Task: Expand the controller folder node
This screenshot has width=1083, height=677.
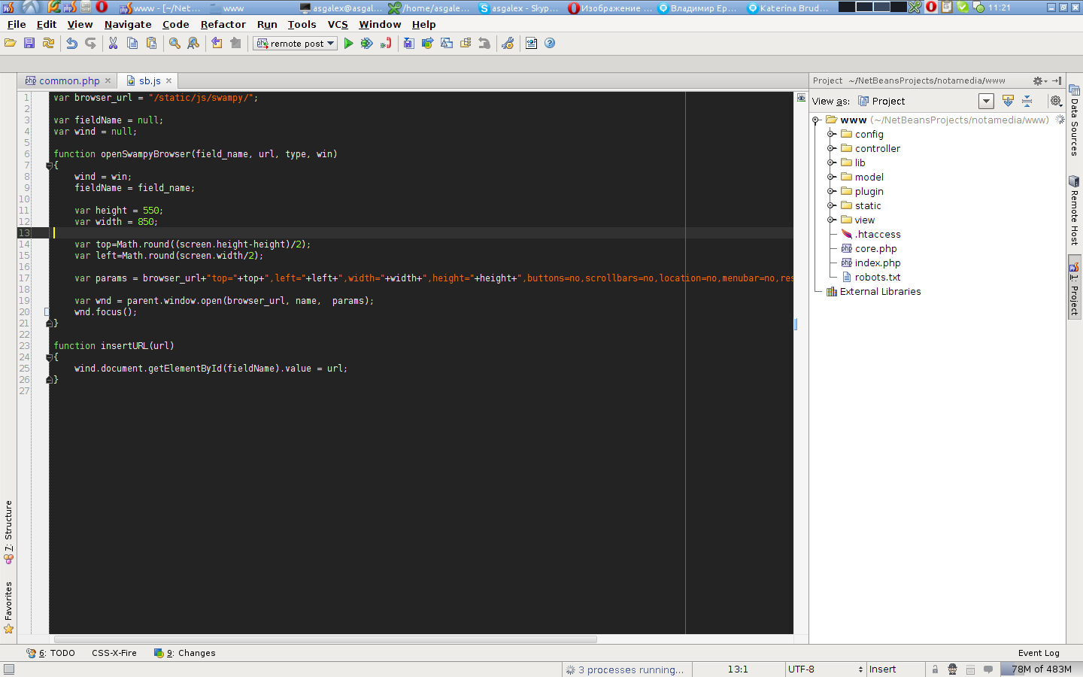Action: click(831, 148)
